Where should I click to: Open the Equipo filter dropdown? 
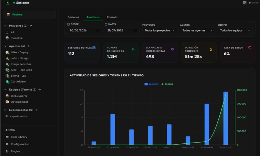click(235, 30)
